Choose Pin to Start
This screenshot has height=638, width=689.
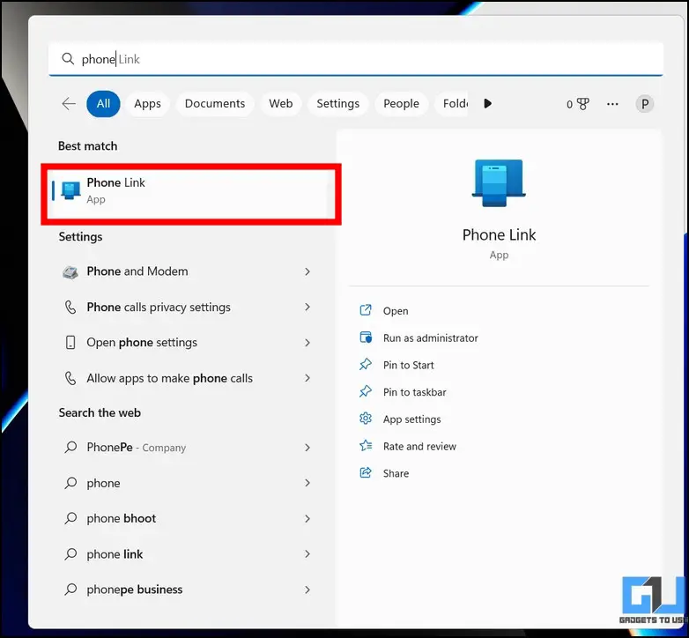point(408,365)
